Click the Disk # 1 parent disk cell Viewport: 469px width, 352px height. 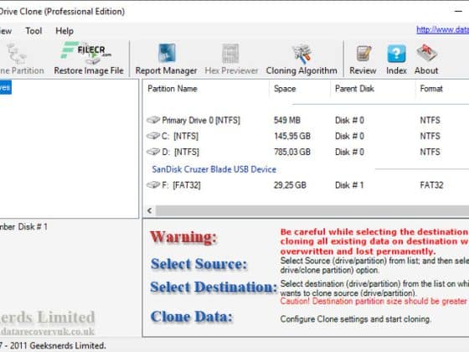pos(349,185)
